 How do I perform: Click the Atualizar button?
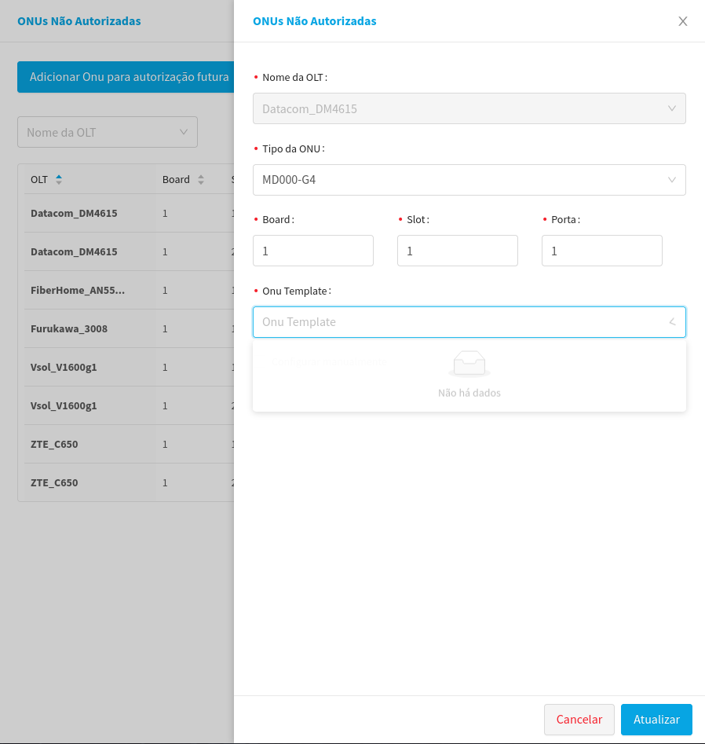point(656,720)
